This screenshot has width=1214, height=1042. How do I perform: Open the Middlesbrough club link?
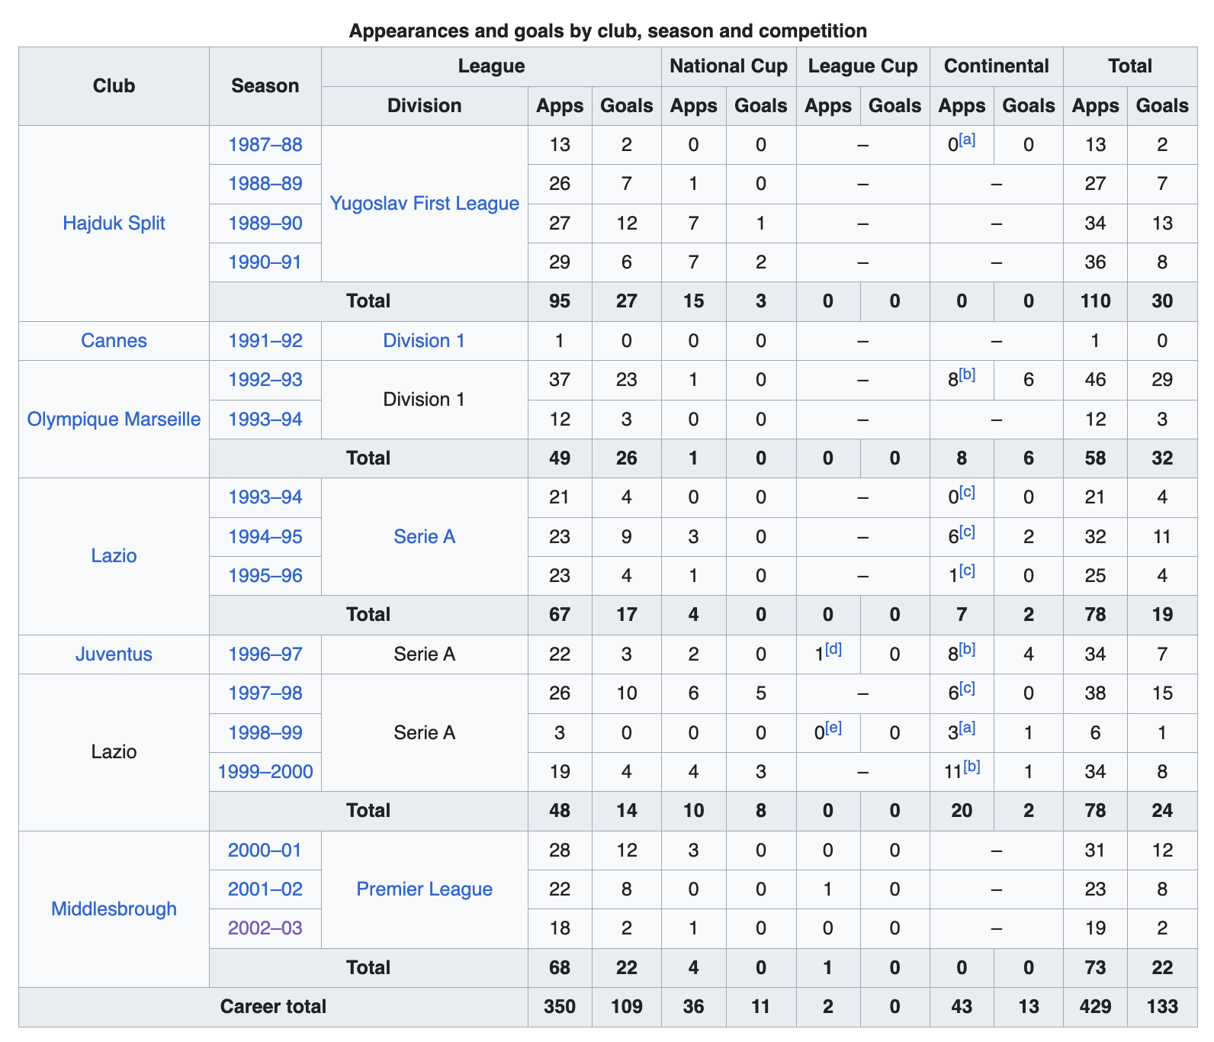[114, 909]
